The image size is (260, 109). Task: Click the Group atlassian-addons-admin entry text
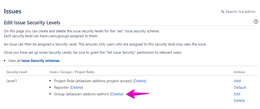pos(82,94)
